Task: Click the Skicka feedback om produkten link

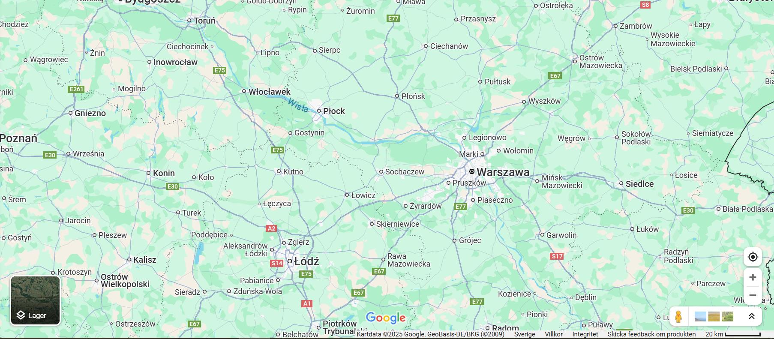Action: click(x=651, y=334)
